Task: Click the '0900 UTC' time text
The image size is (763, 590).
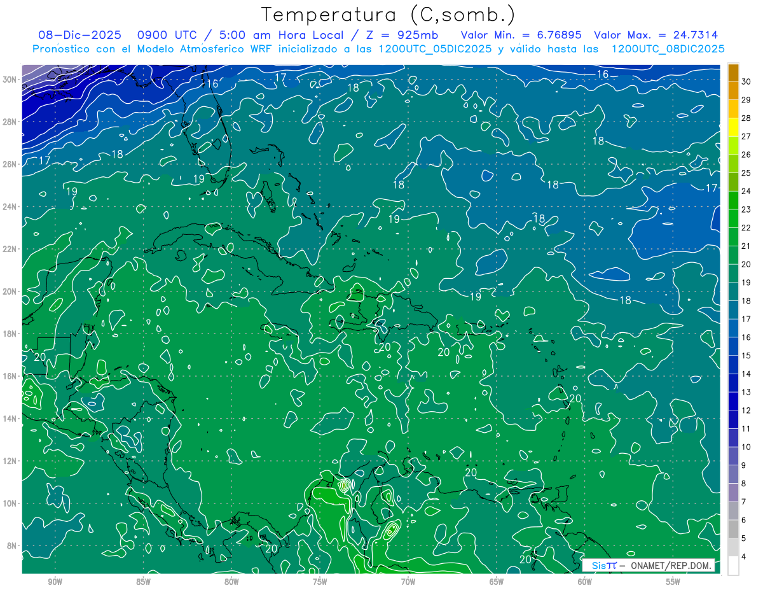Action: [167, 35]
